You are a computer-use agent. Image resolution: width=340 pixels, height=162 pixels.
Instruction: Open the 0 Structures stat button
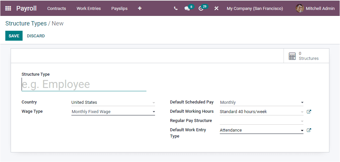(306, 56)
